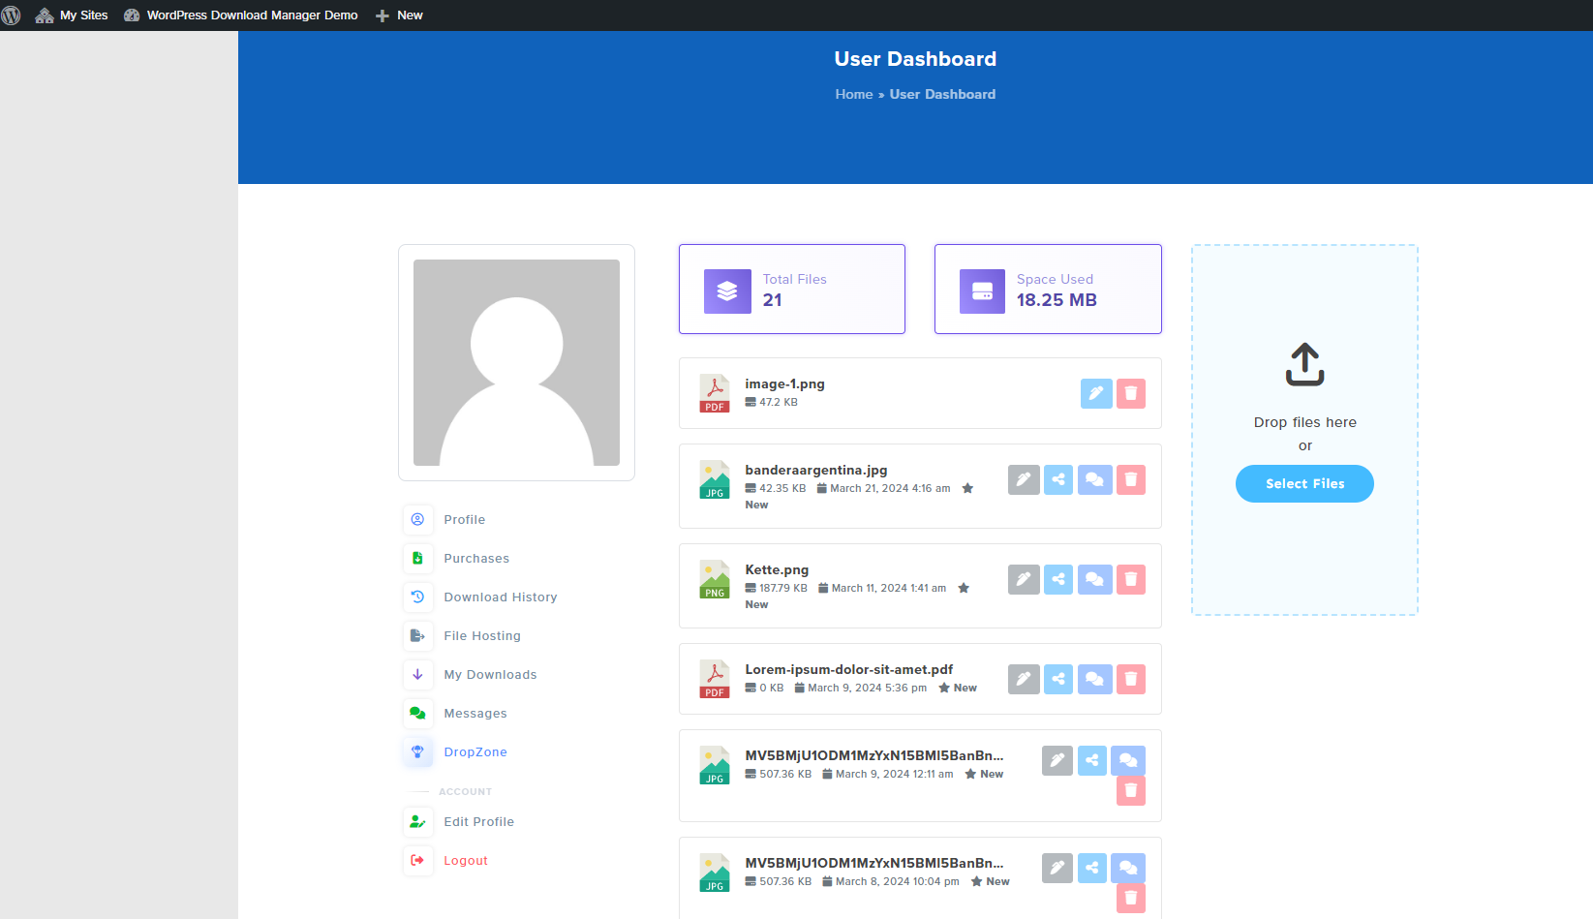Open the New content menu in admin bar
The image size is (1593, 919).
click(399, 15)
